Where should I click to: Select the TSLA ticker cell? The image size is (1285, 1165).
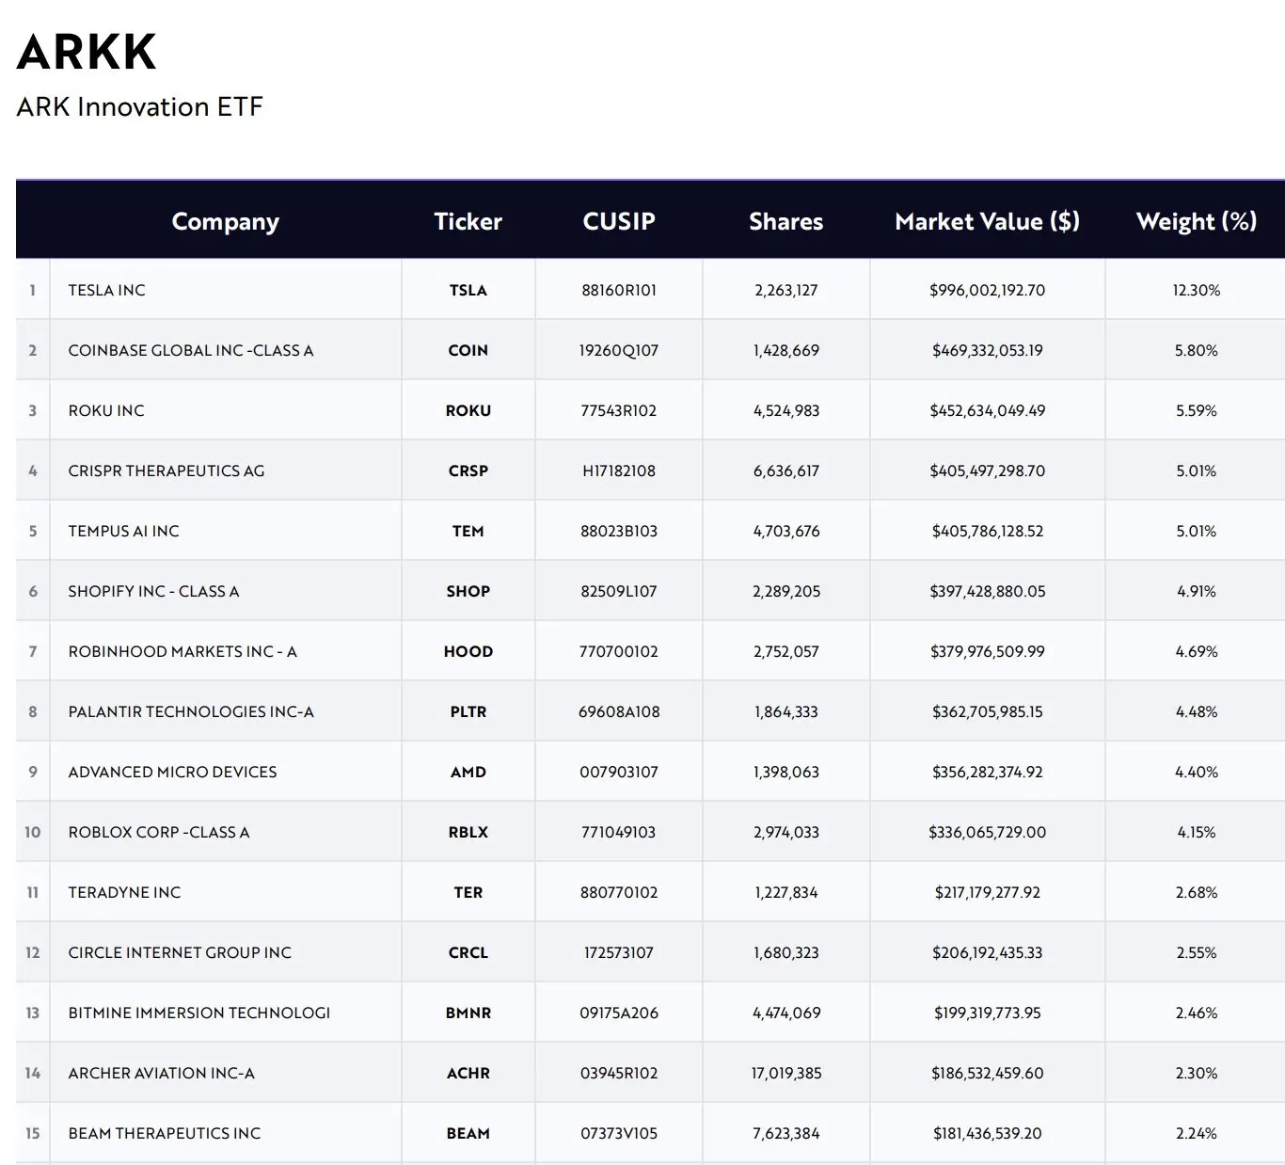pos(468,290)
